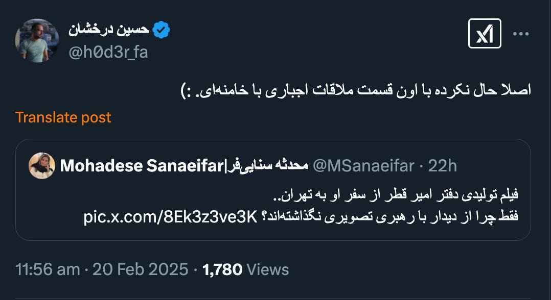This screenshot has height=300, width=551.
Task: Open the post author's profile picture
Action: pyautogui.click(x=37, y=40)
